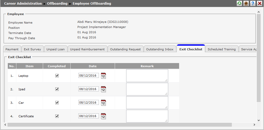
Task: Open the Outstanding Request tab
Action: coord(125,49)
